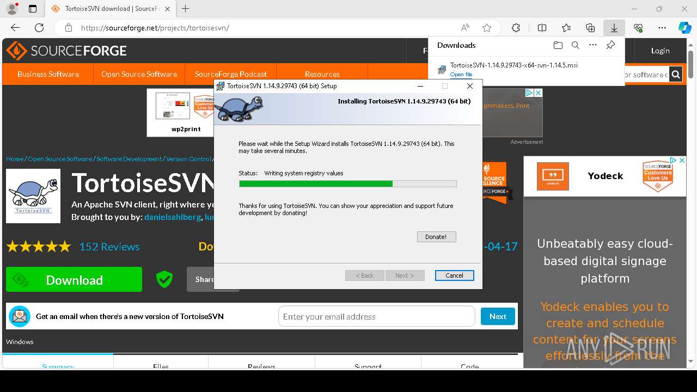Click the wp2print advertisement
The image size is (697, 392).
180,113
